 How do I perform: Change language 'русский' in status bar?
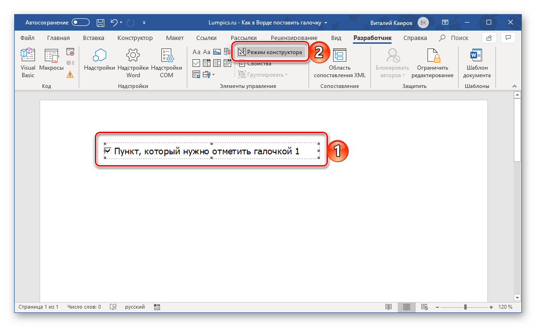pyautogui.click(x=134, y=307)
